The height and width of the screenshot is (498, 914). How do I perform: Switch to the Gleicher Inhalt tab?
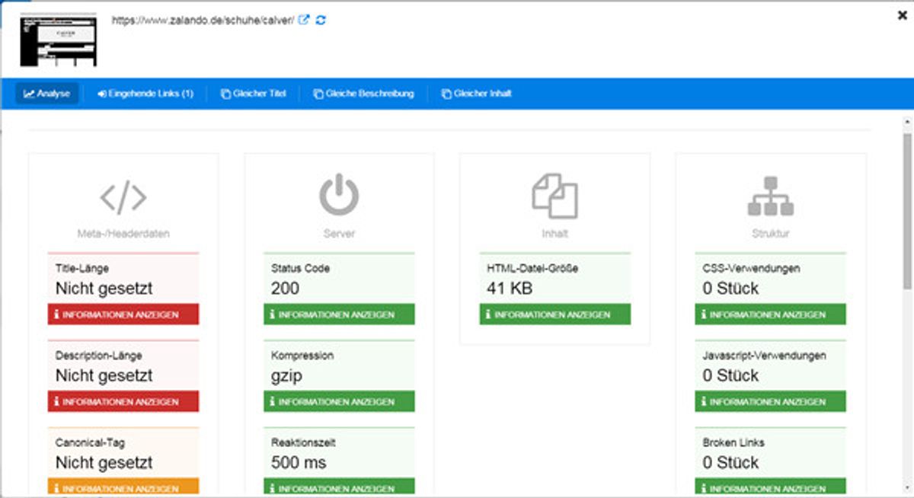pos(476,94)
